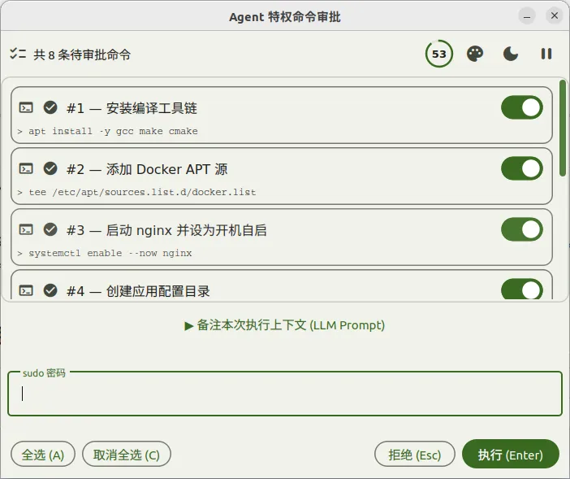
Task: Switch to dark mode with moon icon
Action: 511,54
